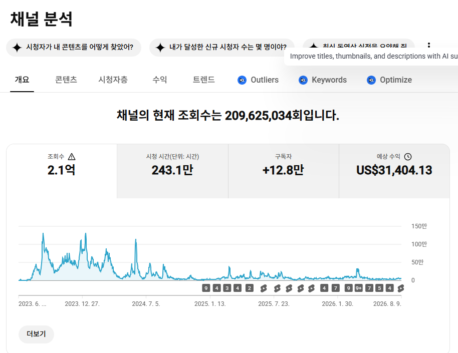Screen dimensions: 458x353
Task: Select the 구독자 +12.8만 metric card
Action: point(283,171)
